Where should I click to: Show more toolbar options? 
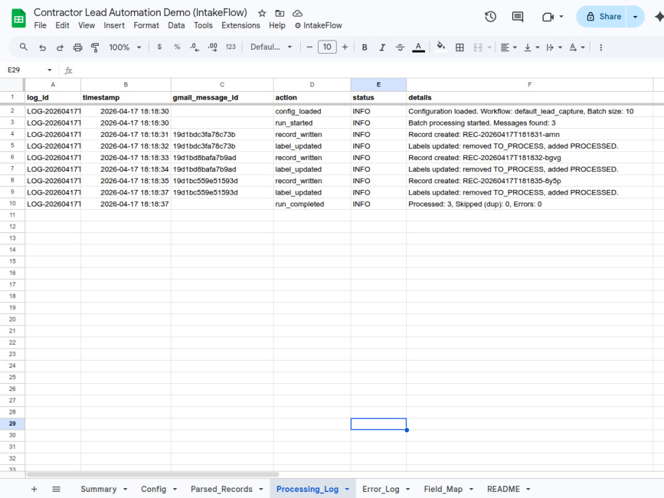(600, 47)
